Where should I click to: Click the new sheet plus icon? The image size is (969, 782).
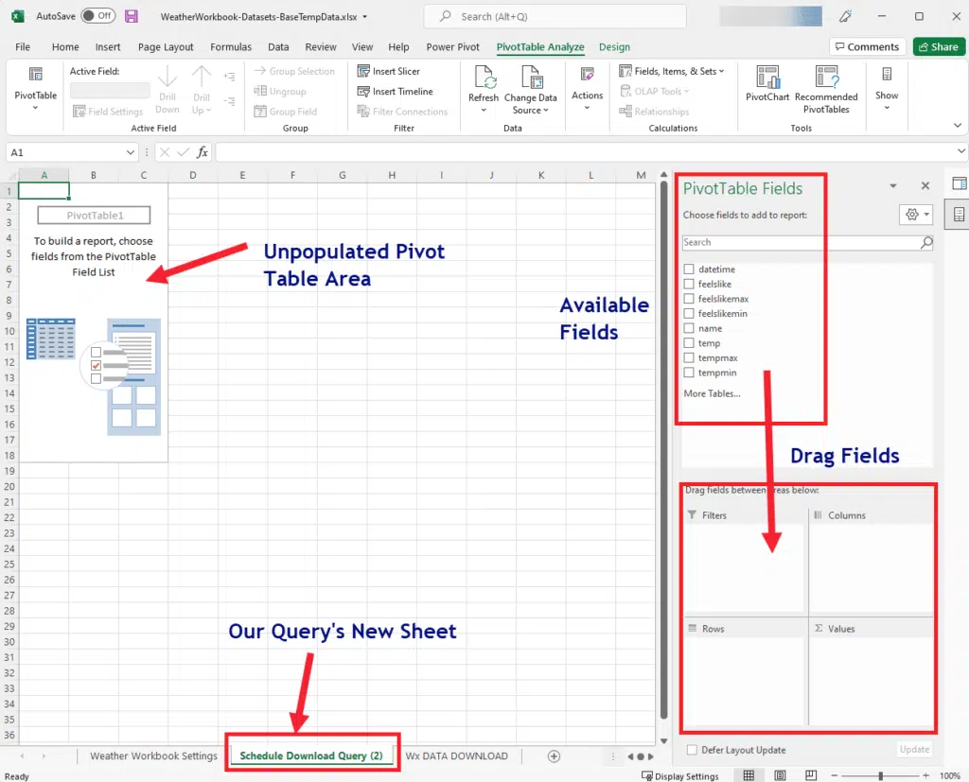click(555, 756)
